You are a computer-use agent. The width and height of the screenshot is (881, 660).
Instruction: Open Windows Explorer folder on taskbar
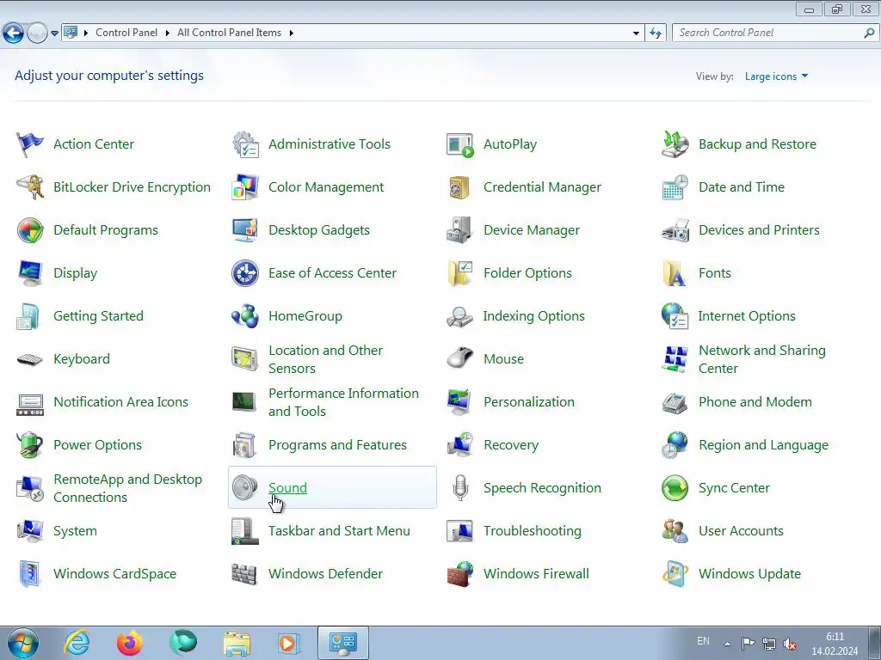[x=237, y=643]
